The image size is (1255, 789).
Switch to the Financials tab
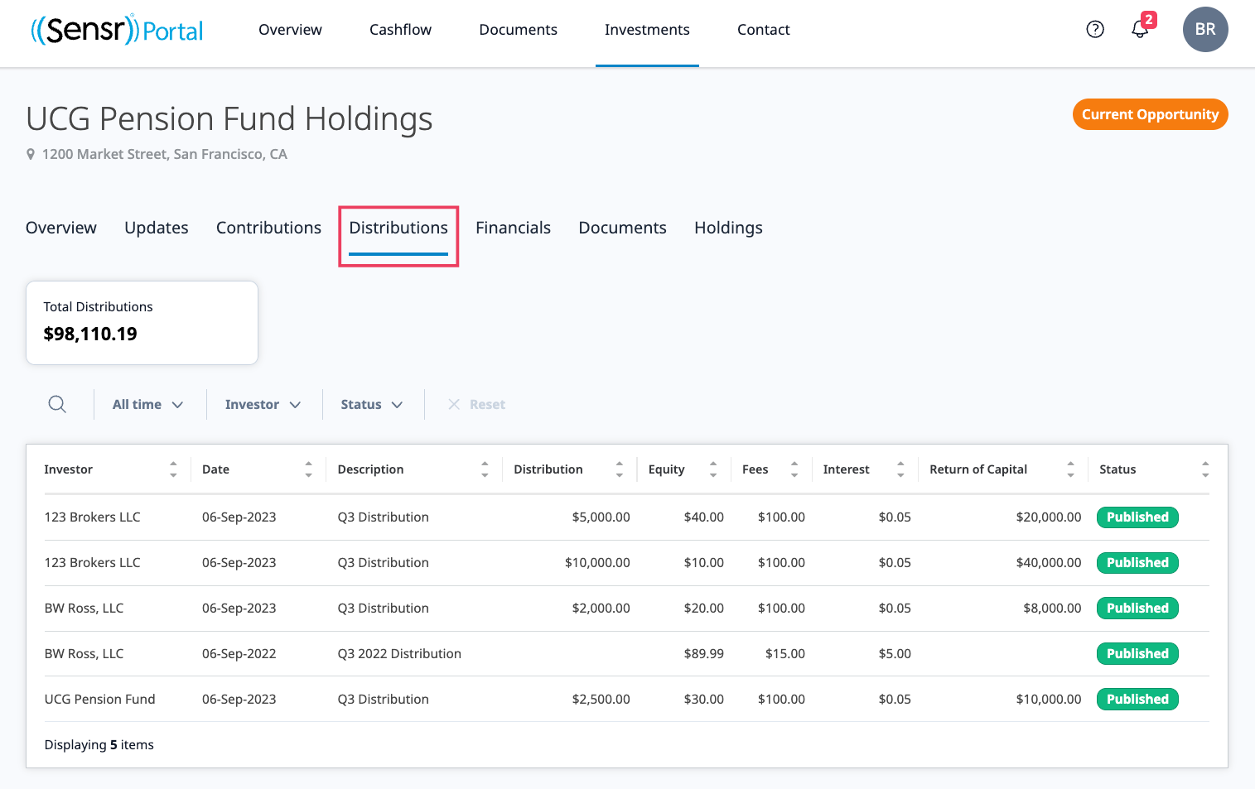pos(513,228)
